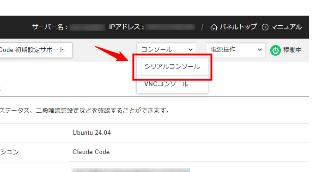Select the Ubuntu 24.04 text
This screenshot has width=316, height=172.
coord(91,132)
